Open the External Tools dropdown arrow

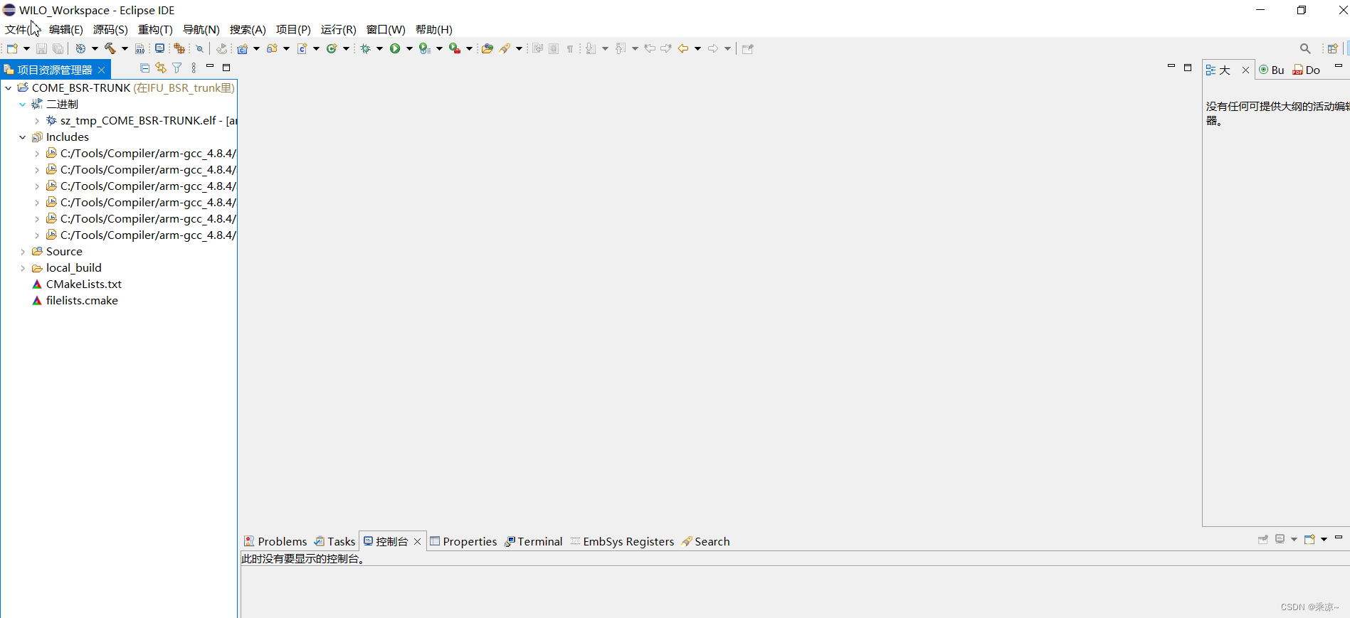click(x=469, y=48)
